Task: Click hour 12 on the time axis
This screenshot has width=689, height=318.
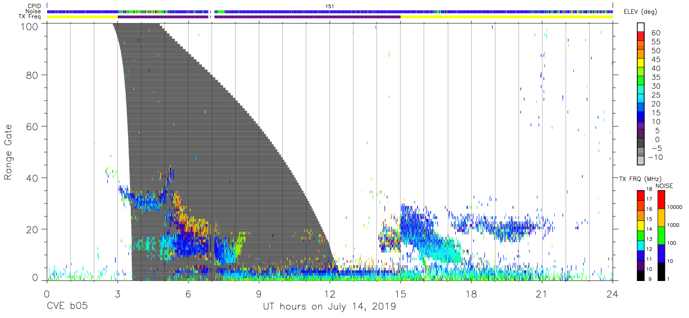Action: pos(329,294)
